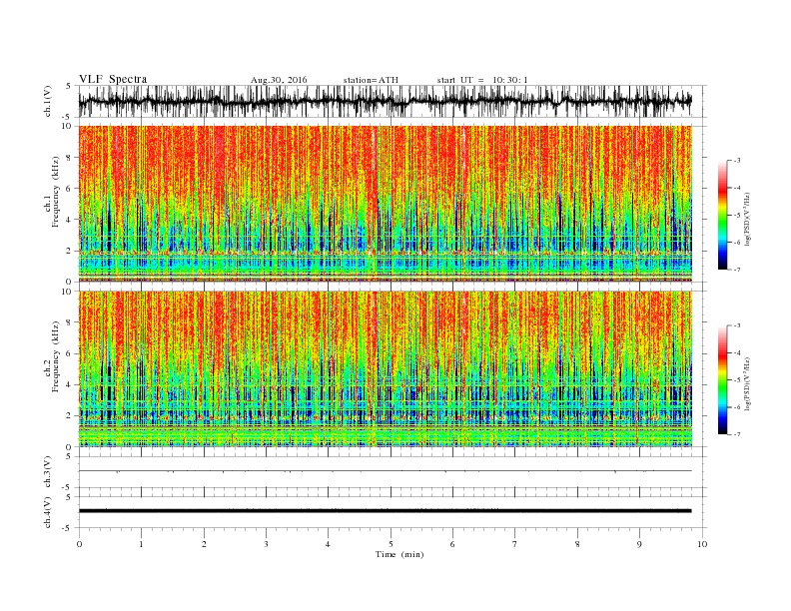Click the "ch.1(V)" waveform axis label
Image resolution: width=791 pixels, height=611 pixels.
click(48, 101)
